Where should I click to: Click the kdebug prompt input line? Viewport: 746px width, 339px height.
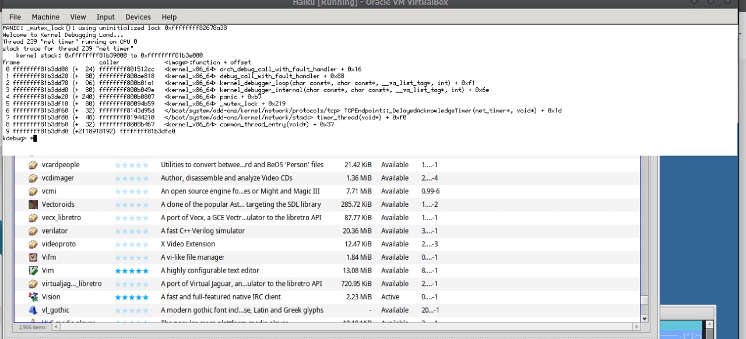click(x=19, y=139)
